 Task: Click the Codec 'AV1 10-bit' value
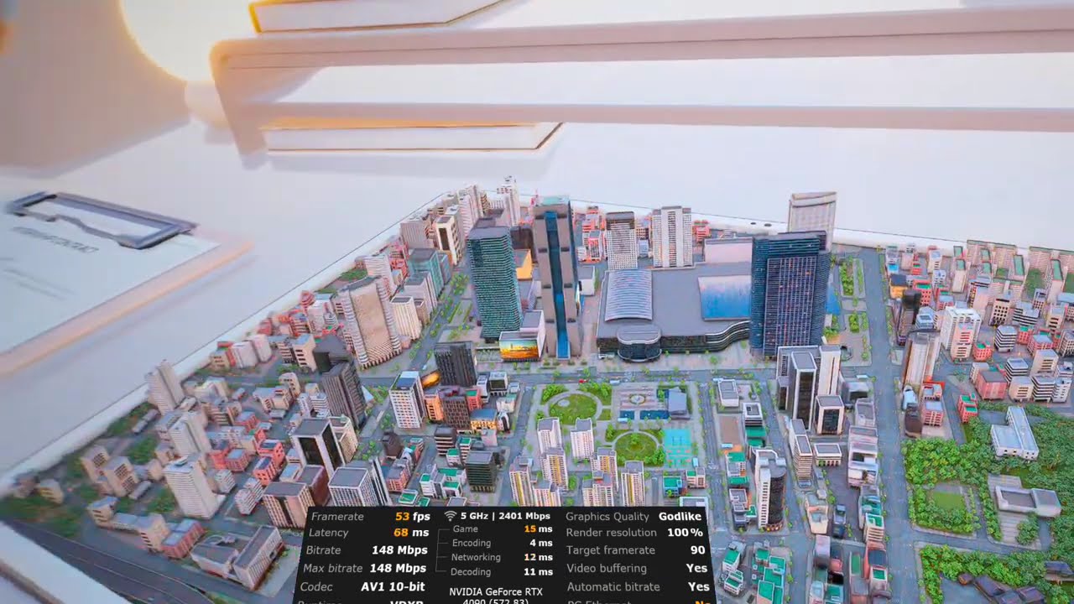393,587
